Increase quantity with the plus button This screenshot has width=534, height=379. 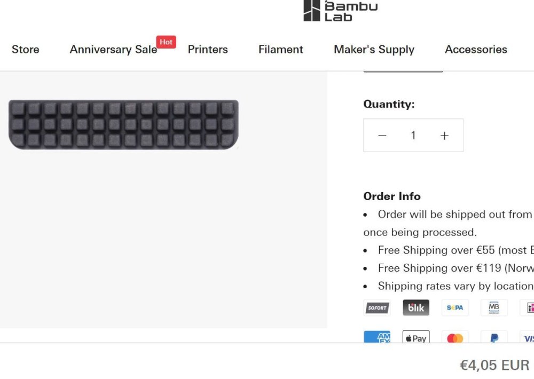pos(444,136)
